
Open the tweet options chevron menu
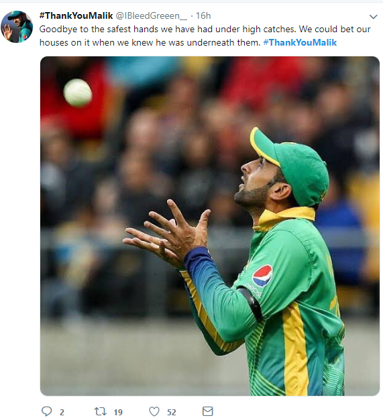coord(373,17)
